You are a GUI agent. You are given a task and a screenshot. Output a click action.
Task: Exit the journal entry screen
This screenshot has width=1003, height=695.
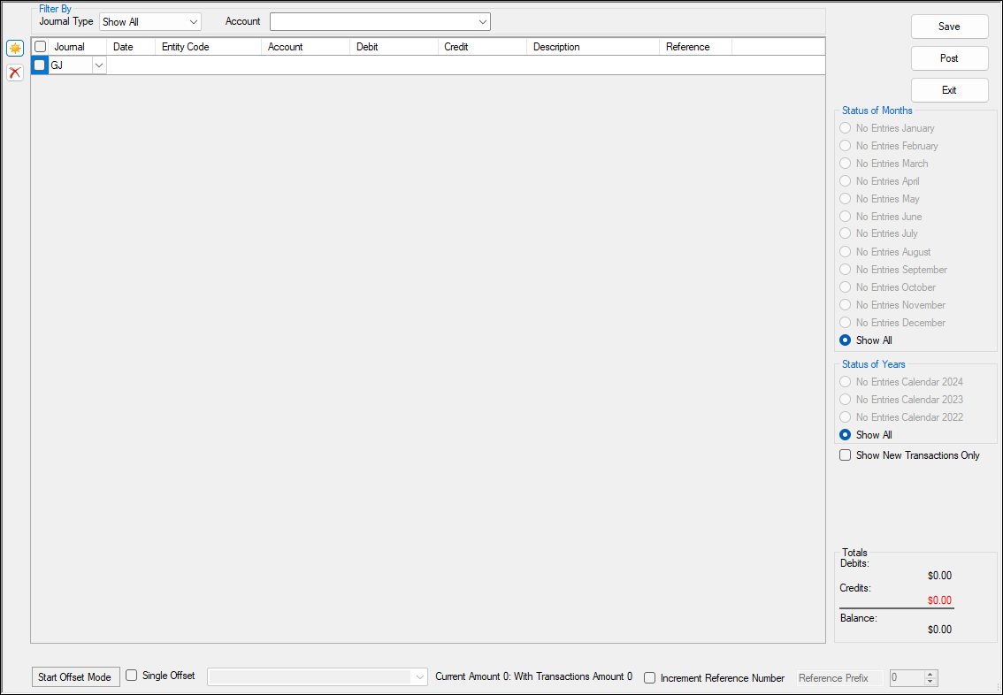(949, 89)
